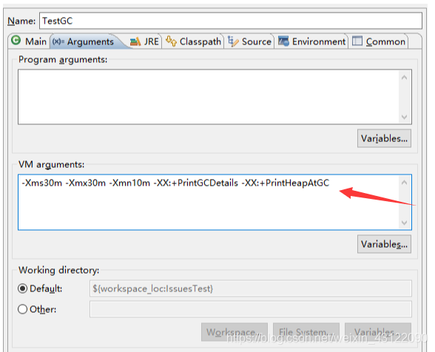The image size is (435, 352).
Task: Click the Program arguments scroll down arrow
Action: pos(404,117)
